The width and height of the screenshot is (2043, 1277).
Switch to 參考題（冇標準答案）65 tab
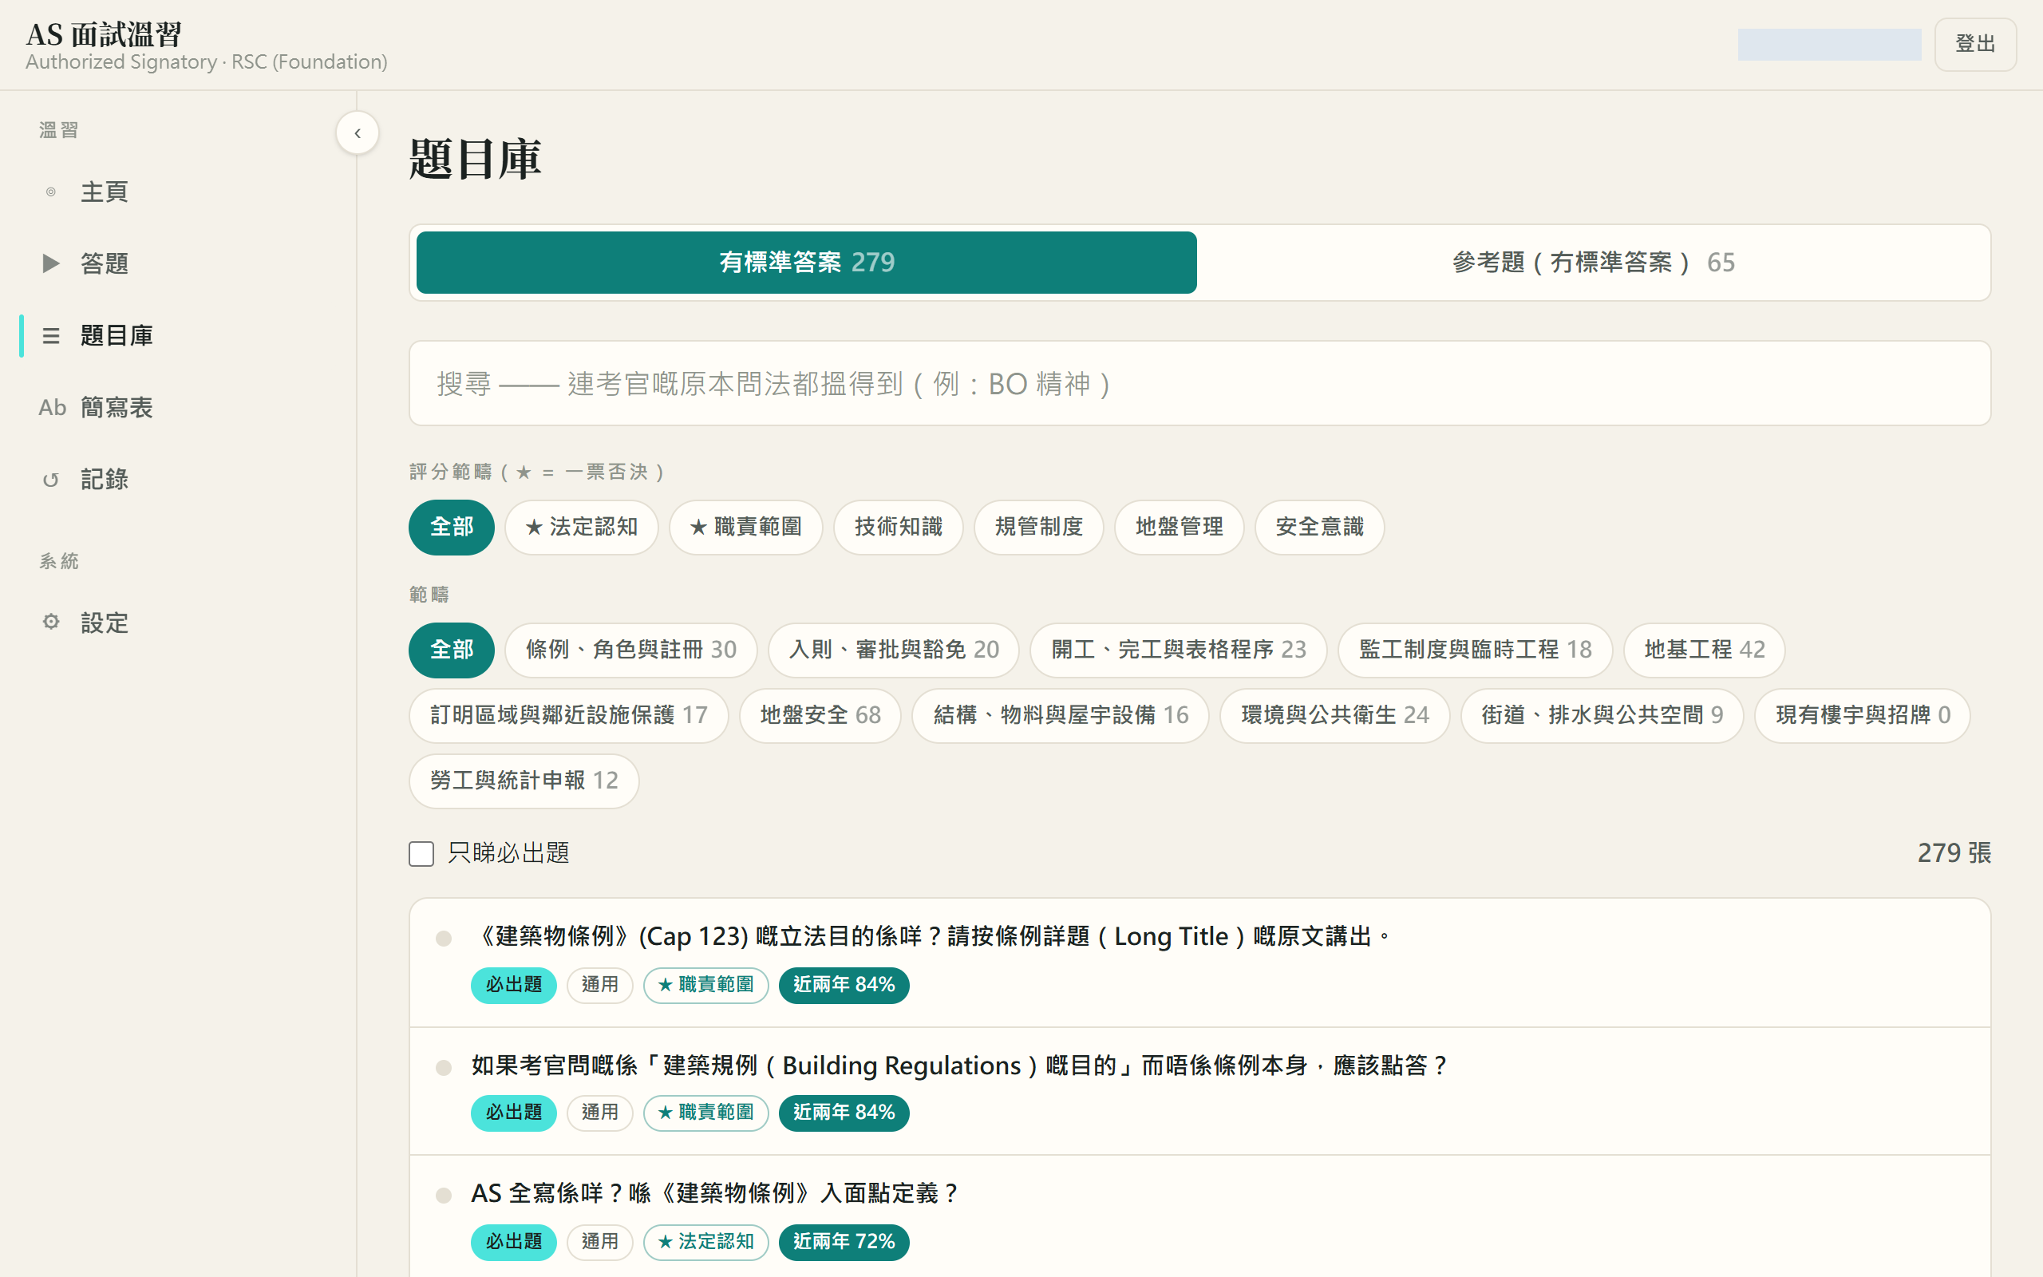pos(1593,263)
